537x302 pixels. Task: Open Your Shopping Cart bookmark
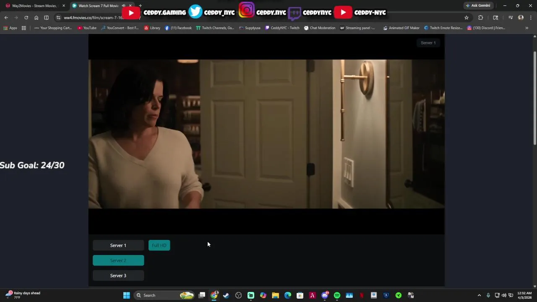pyautogui.click(x=53, y=28)
